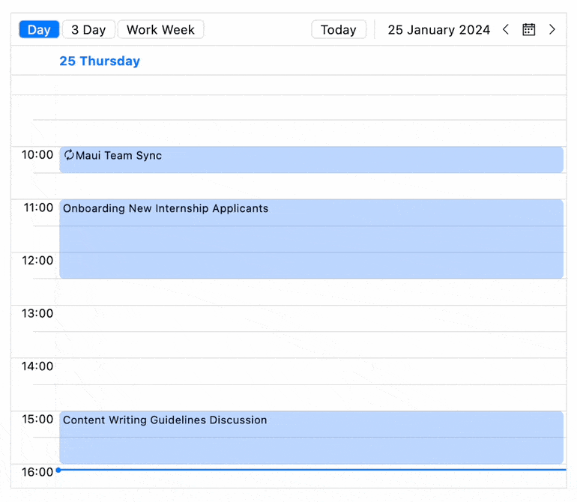Click the 25 Thursday day header

pyautogui.click(x=100, y=61)
